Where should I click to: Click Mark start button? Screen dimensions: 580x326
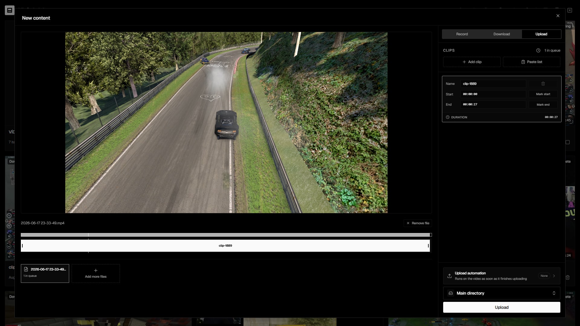coord(543,94)
